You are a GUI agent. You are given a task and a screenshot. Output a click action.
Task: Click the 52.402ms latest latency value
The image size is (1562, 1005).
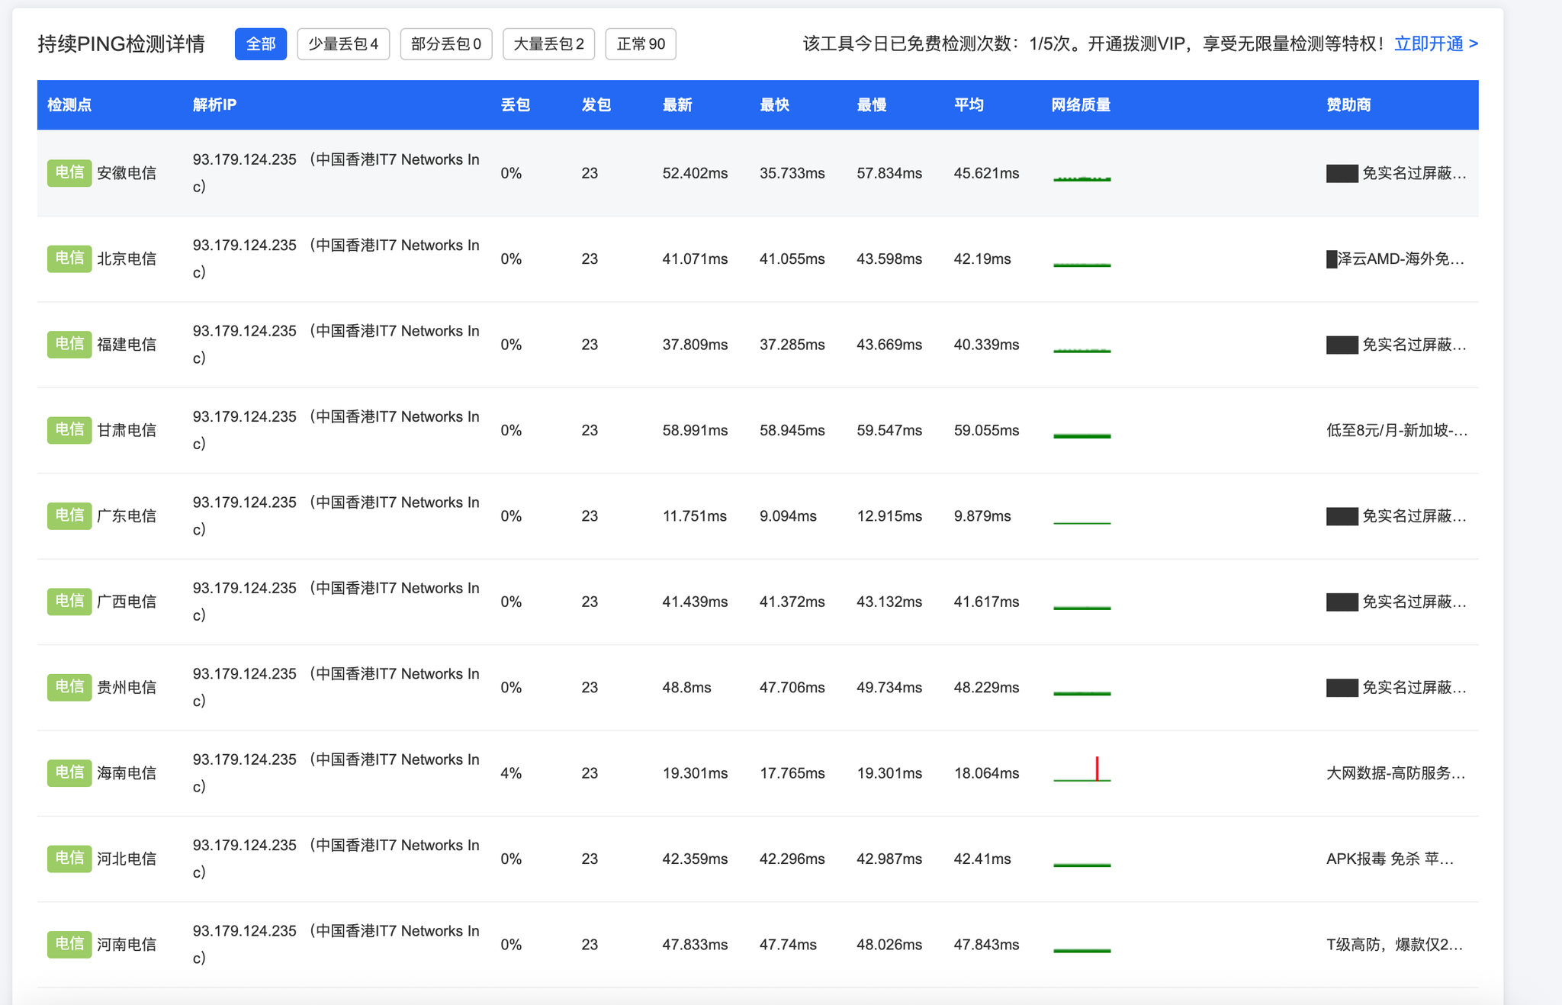[x=695, y=173]
